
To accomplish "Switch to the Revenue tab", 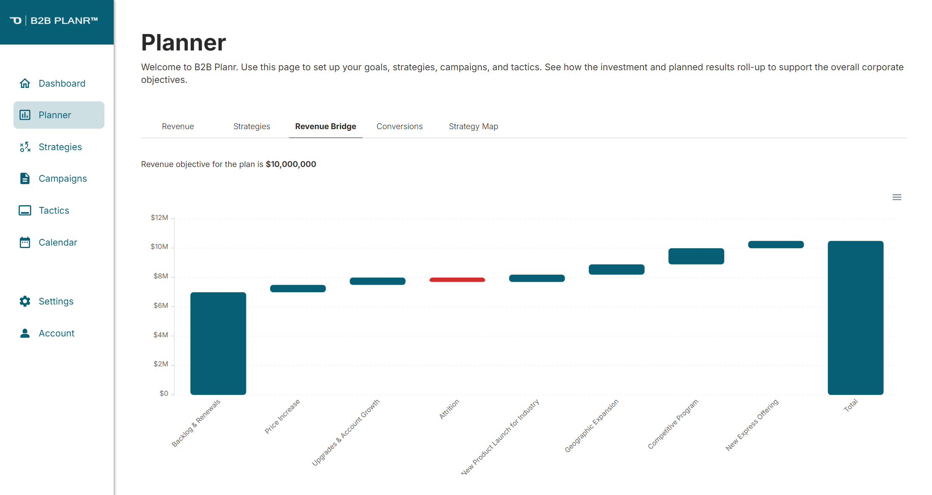I will pos(178,126).
